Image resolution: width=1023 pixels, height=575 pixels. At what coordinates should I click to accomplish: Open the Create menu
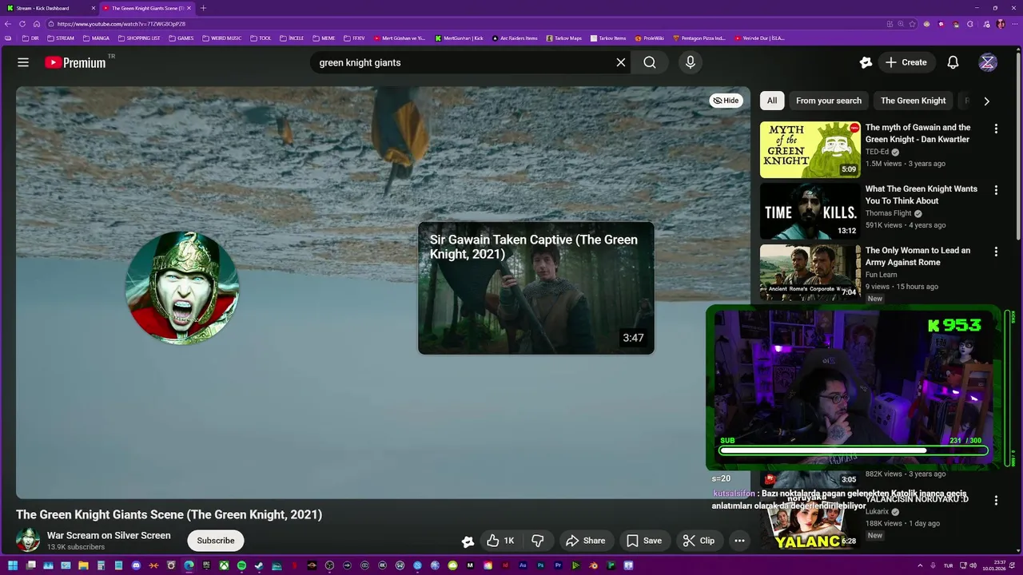906,62
